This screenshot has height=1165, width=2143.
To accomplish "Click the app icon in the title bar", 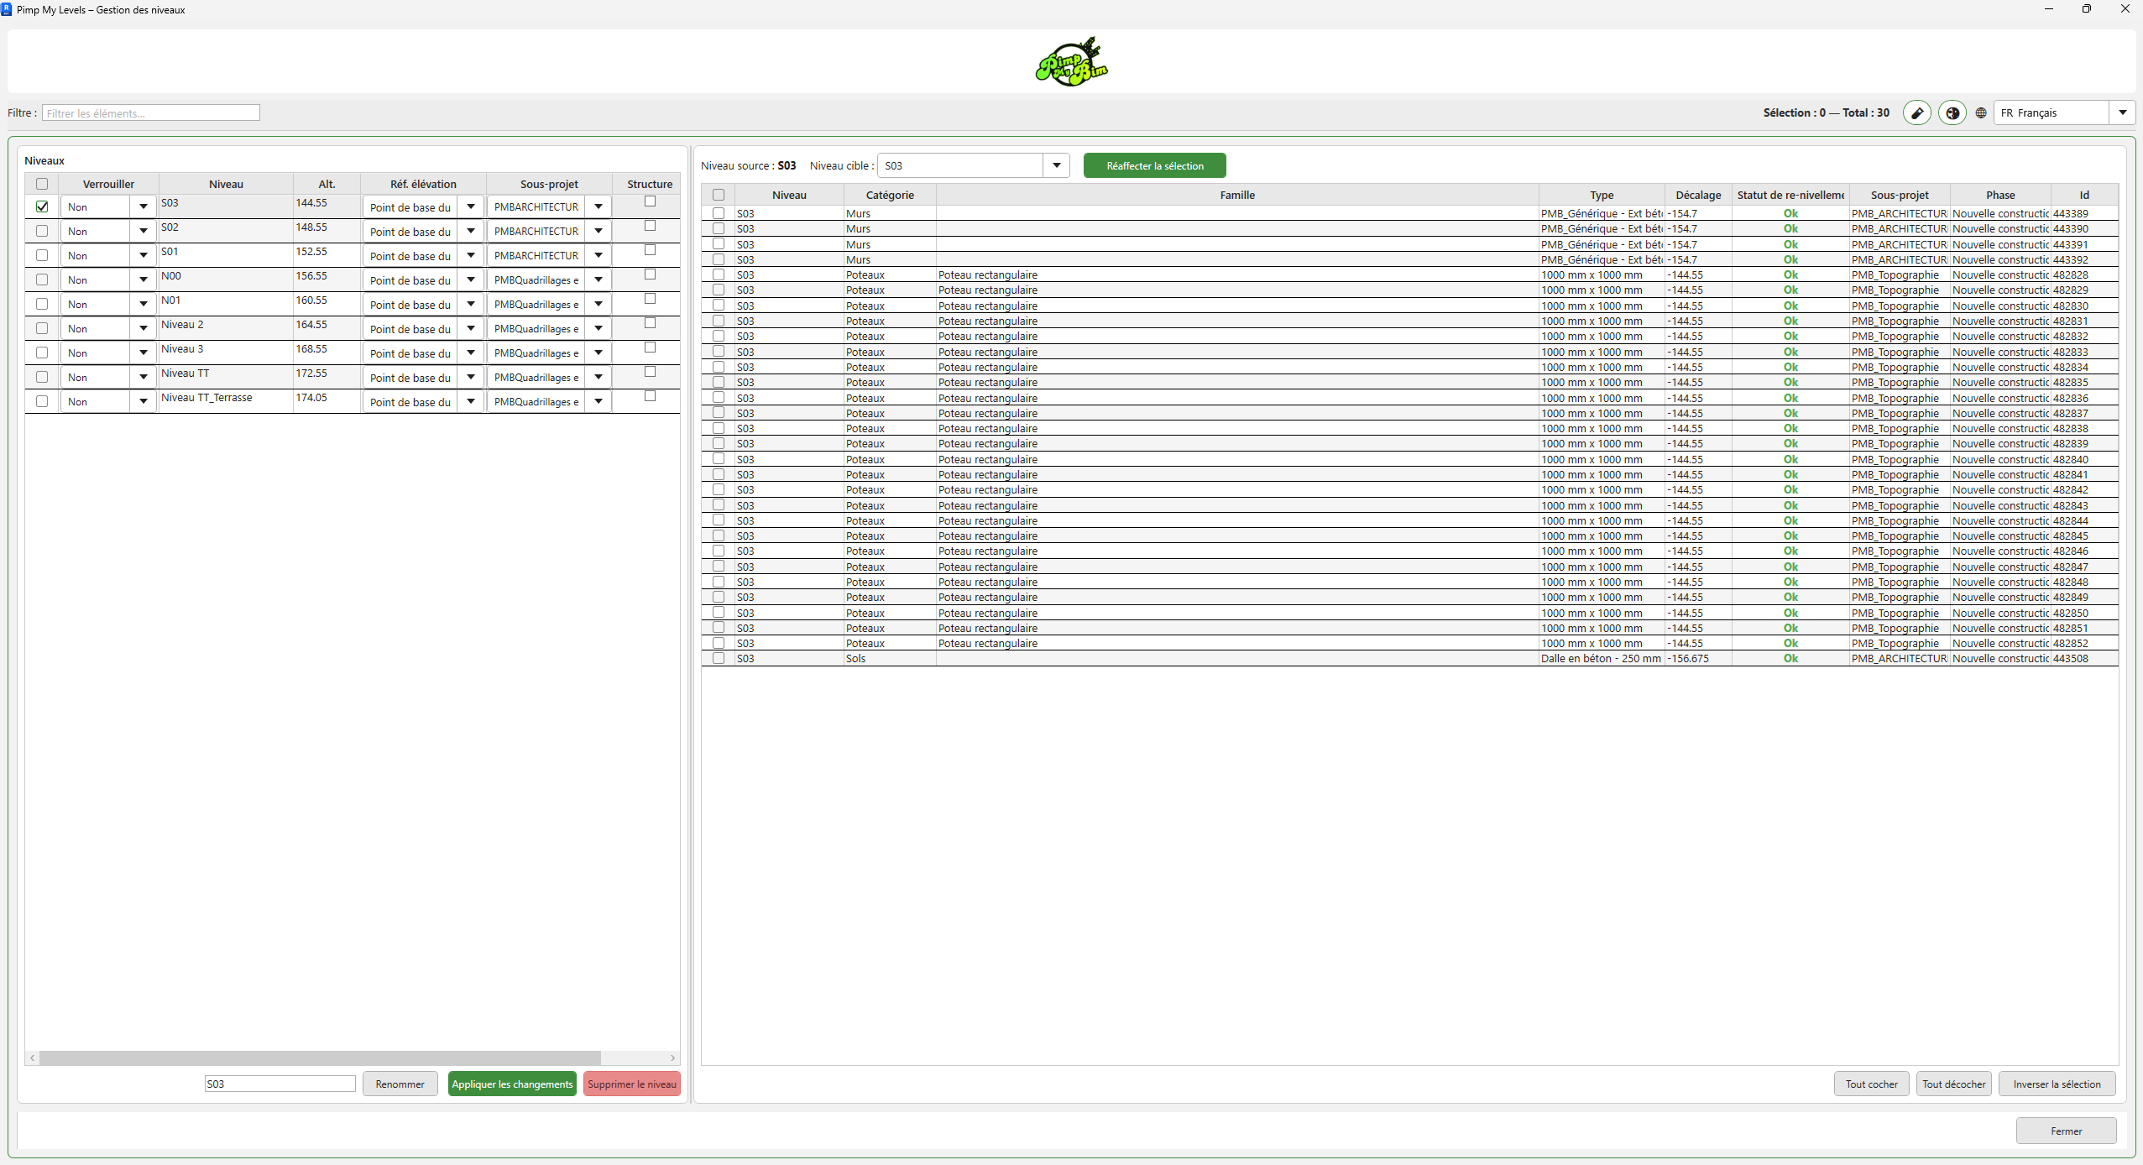I will [7, 9].
